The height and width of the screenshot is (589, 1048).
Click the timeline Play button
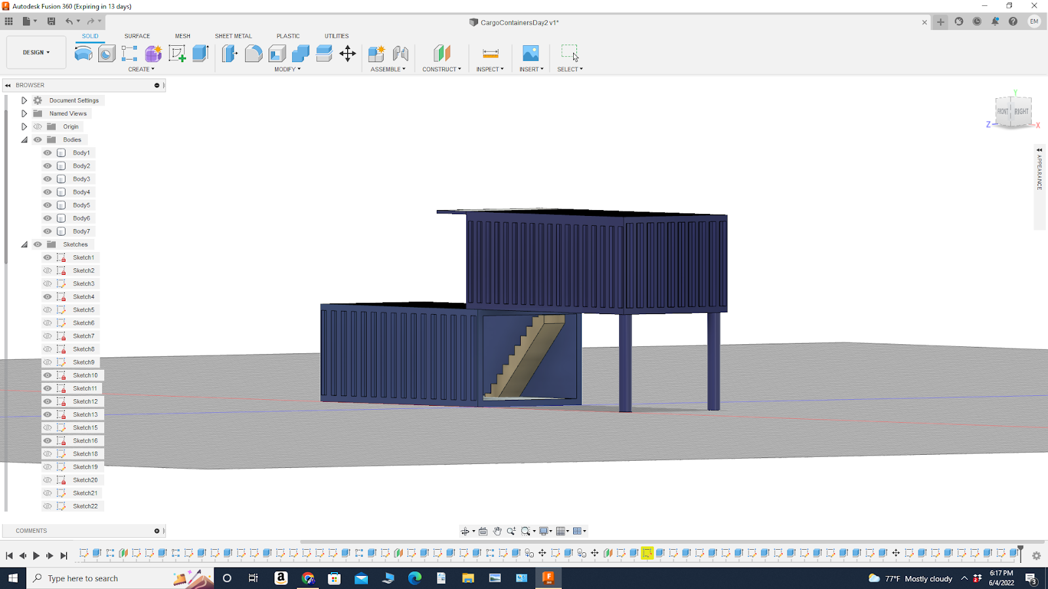[x=37, y=556]
